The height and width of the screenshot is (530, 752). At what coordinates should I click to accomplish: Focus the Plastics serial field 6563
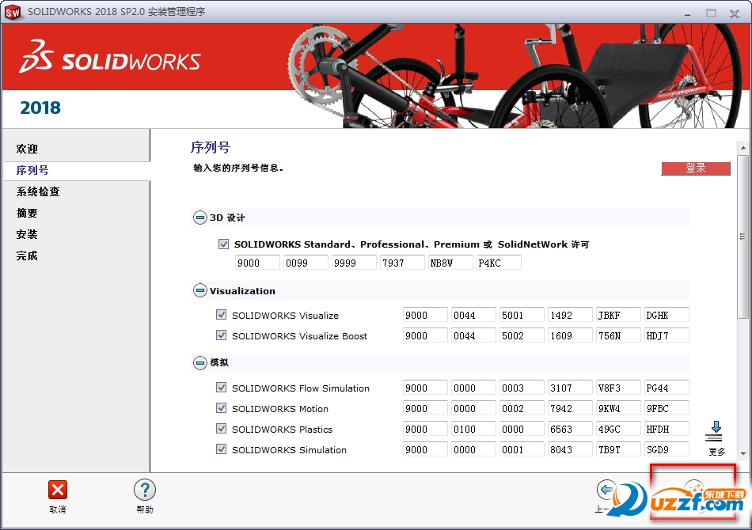pyautogui.click(x=570, y=429)
